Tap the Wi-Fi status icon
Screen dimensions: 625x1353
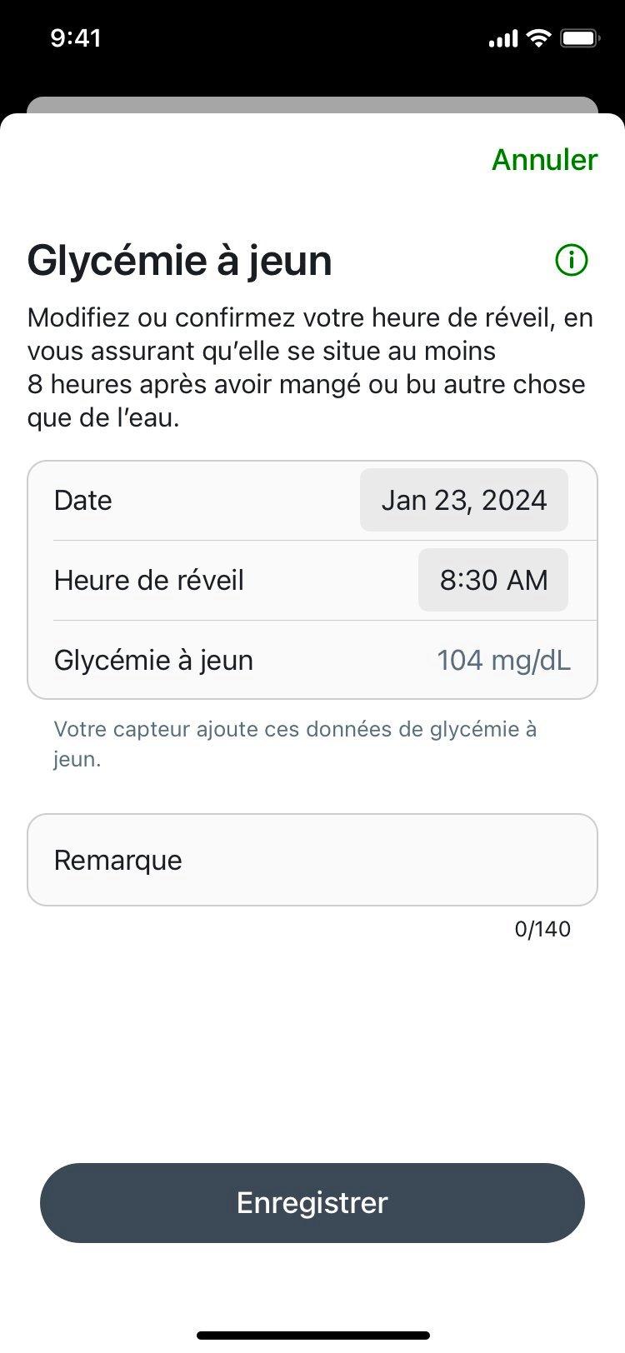(540, 38)
